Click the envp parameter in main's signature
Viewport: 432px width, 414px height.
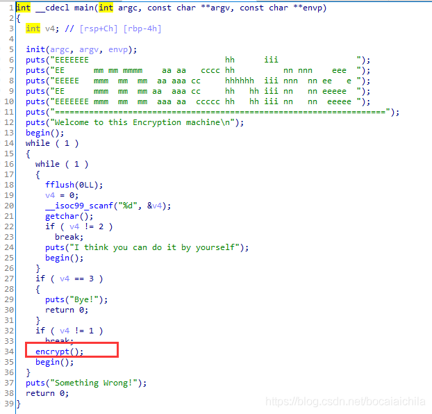[313, 8]
